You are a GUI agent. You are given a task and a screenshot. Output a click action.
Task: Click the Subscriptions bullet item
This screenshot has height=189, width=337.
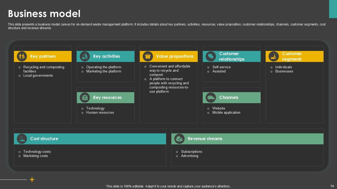pyautogui.click(x=191, y=152)
